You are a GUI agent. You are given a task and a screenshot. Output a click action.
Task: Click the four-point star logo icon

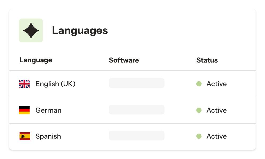pos(31,30)
